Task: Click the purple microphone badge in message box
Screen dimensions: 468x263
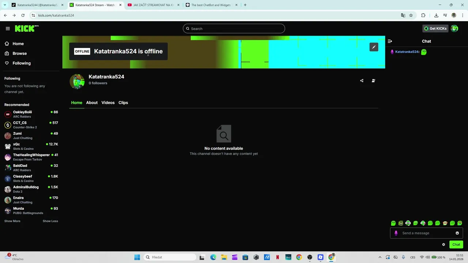Action: point(396,233)
